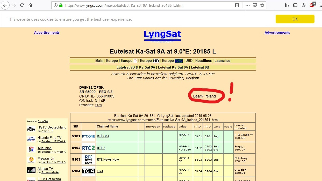Open the TG 4 channel link
The height and width of the screenshot is (181, 322).
click(x=100, y=171)
